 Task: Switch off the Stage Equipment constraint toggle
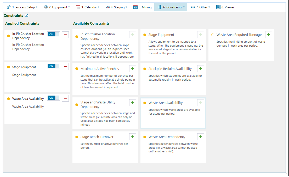tap(53, 66)
